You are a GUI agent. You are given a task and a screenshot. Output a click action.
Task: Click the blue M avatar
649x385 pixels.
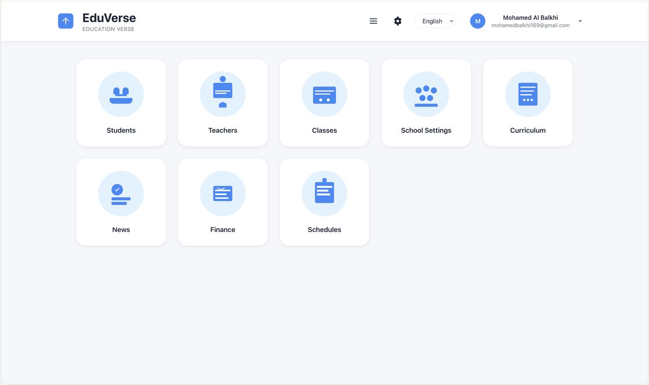click(477, 21)
